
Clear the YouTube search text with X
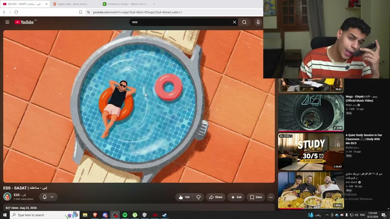click(235, 22)
